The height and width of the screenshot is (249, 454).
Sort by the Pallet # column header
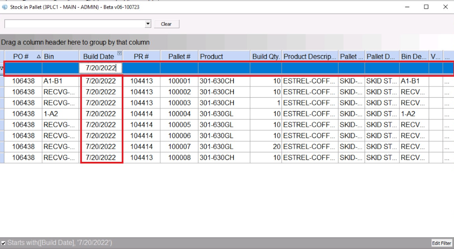point(179,56)
